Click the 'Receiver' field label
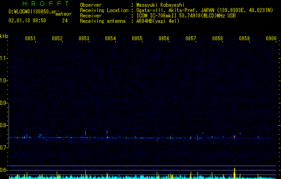The width and height of the screenshot is (281, 179). pos(91,16)
